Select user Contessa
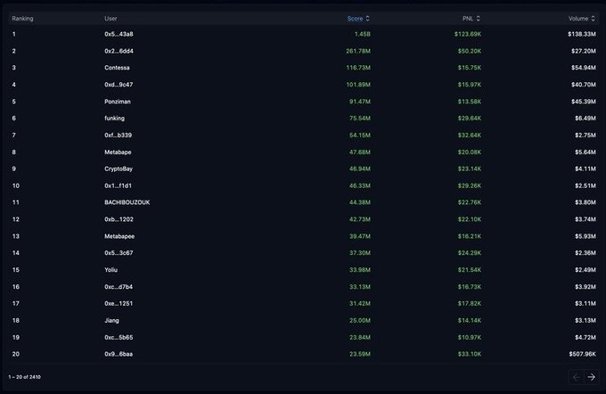 click(117, 68)
